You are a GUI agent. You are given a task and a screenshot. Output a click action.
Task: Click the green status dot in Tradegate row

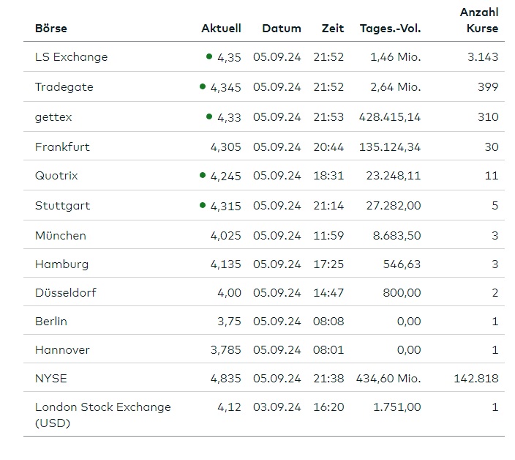tap(203, 86)
